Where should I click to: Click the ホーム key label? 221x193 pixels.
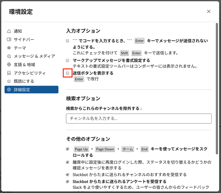128,149
